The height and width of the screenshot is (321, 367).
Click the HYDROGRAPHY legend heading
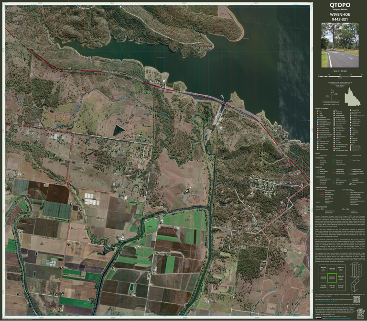(320, 177)
